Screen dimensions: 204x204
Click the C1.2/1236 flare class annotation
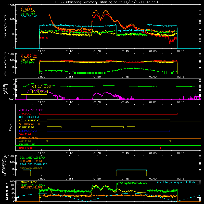tap(41, 86)
